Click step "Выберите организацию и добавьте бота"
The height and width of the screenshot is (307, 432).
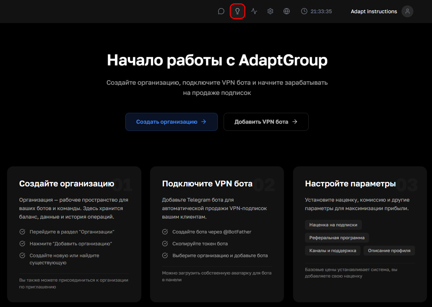(220, 255)
